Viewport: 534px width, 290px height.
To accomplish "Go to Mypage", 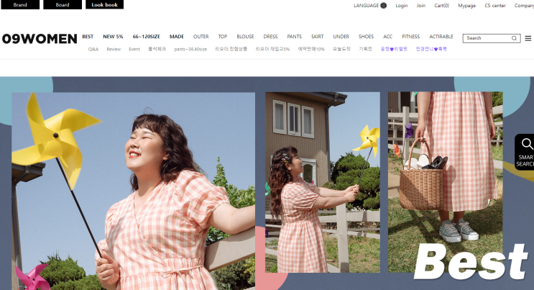I will [x=467, y=6].
